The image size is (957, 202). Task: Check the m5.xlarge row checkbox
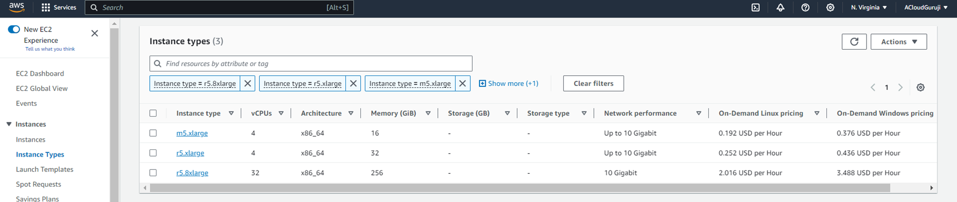pyautogui.click(x=153, y=133)
